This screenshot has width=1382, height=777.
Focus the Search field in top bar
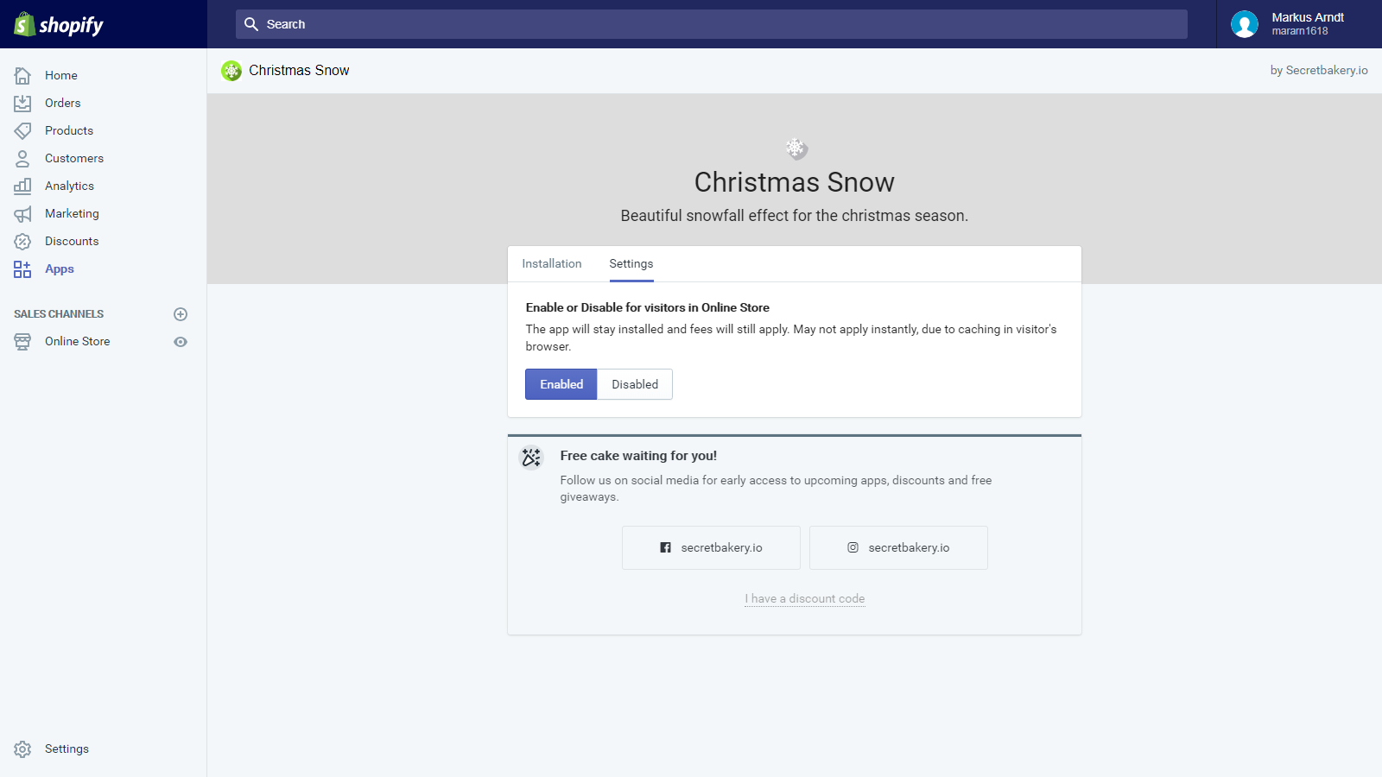[711, 24]
